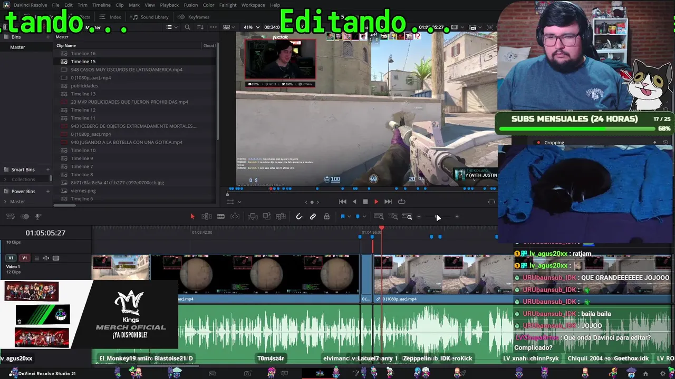This screenshot has height=379, width=675.
Task: Zoom in timeline with plus button
Action: click(x=457, y=217)
